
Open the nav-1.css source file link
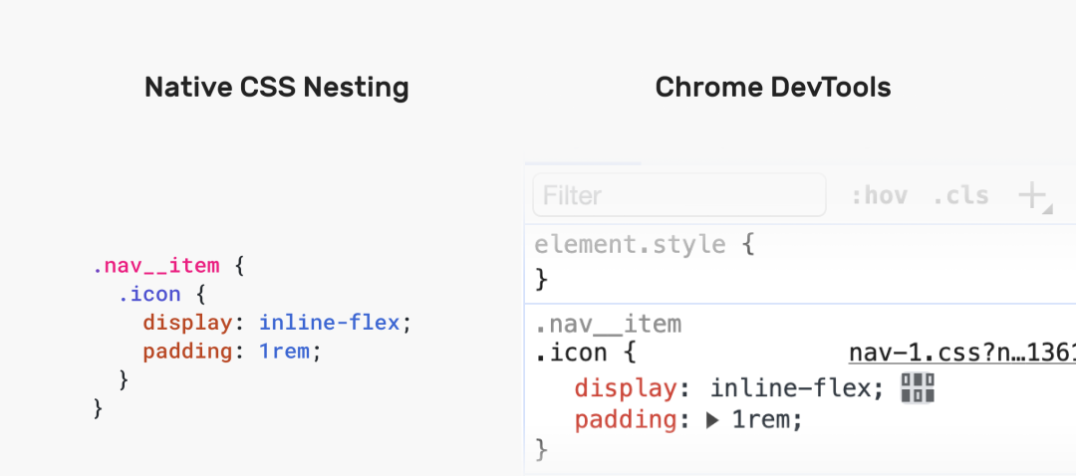[x=962, y=354]
